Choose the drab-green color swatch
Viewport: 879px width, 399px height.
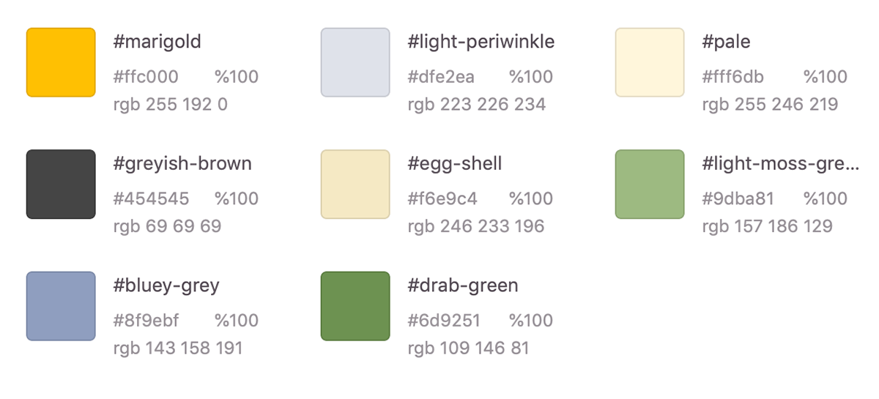pos(355,306)
